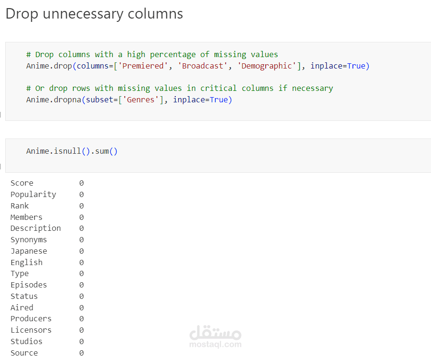The image size is (431, 356).
Task: Select the Anime.isnull().sum() code cell
Action: click(x=71, y=151)
